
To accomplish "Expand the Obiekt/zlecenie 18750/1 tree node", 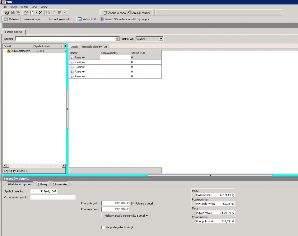I will 5,51.
